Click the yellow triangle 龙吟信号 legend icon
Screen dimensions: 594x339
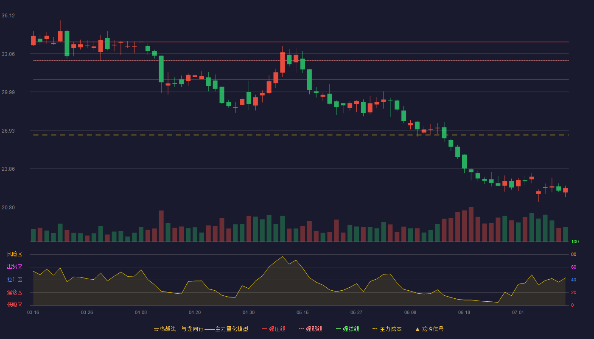[x=417, y=329]
